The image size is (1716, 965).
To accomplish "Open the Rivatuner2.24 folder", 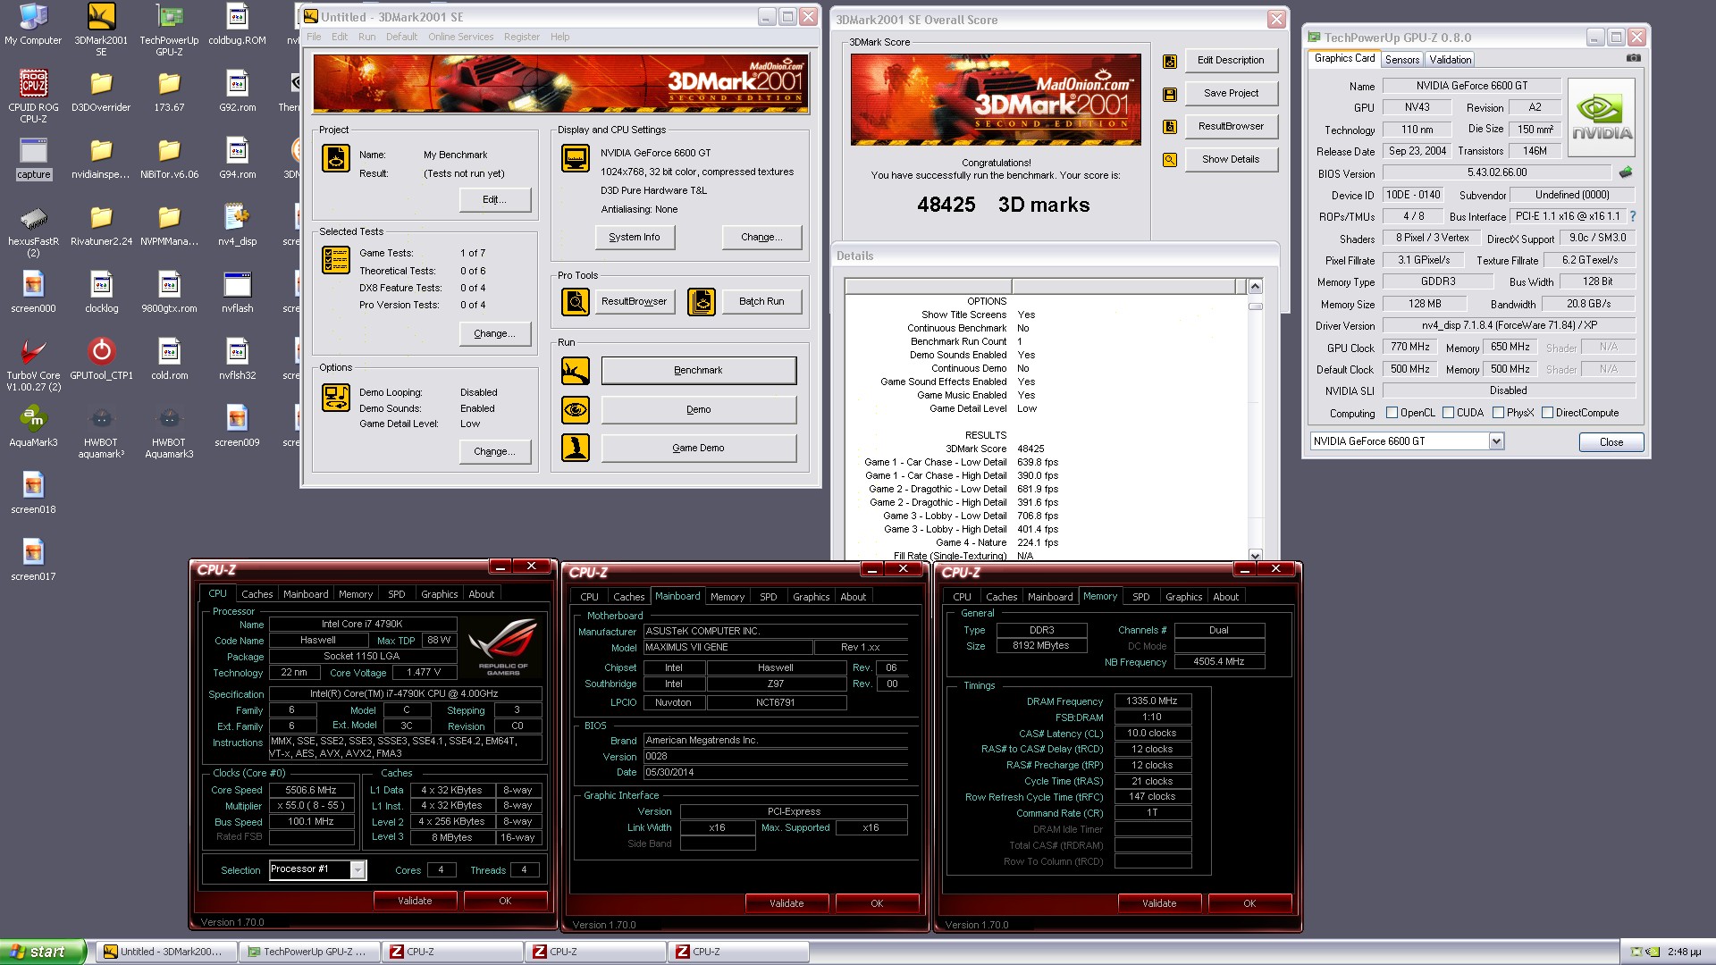I will tap(101, 225).
